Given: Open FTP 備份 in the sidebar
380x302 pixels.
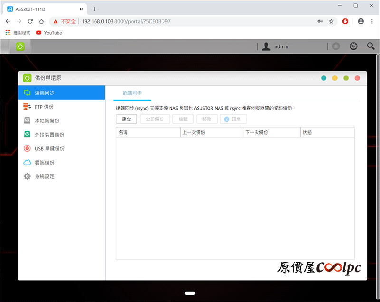Looking at the screenshot, I should pos(61,107).
